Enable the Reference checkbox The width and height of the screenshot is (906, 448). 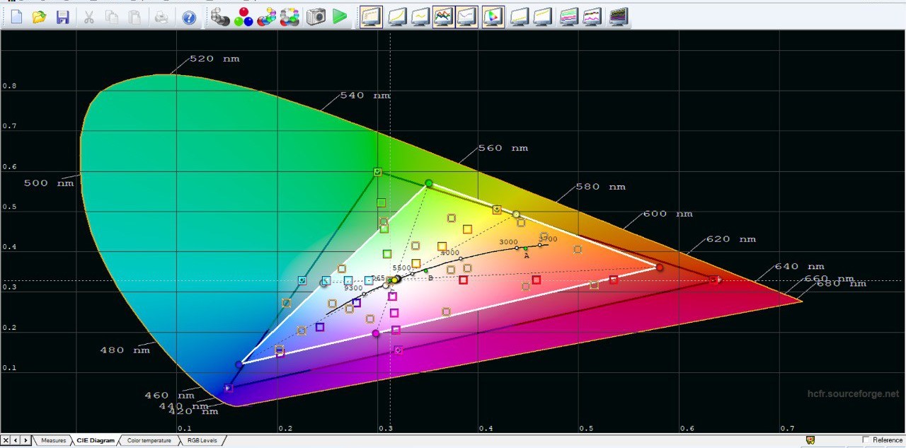point(866,440)
